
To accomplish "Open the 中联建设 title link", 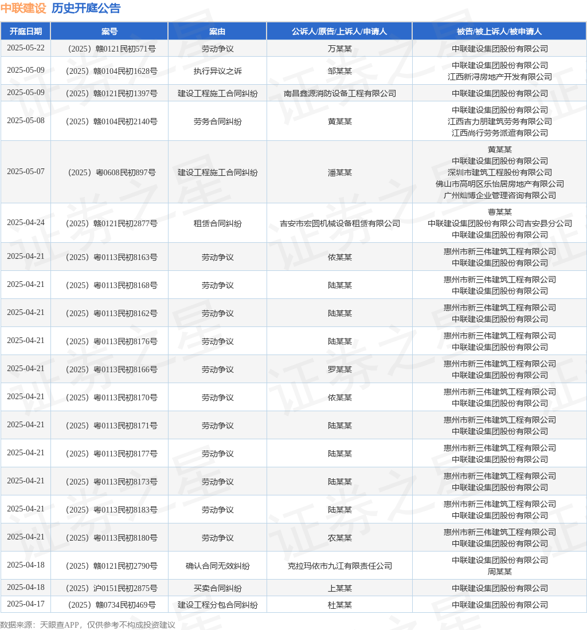I will [x=24, y=9].
